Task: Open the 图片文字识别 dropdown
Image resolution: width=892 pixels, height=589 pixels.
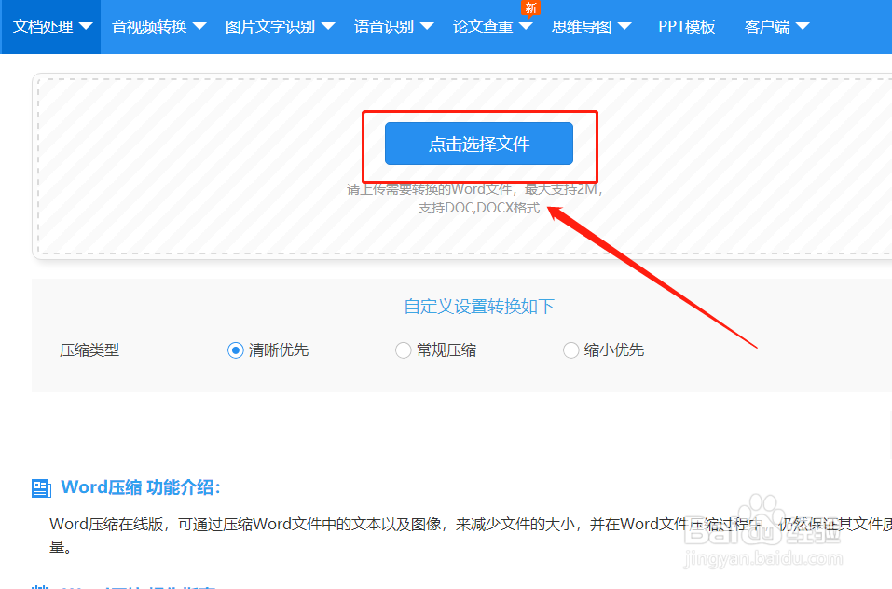Action: coord(269,26)
